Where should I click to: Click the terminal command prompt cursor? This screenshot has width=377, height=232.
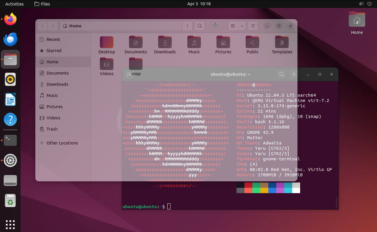[x=169, y=206]
